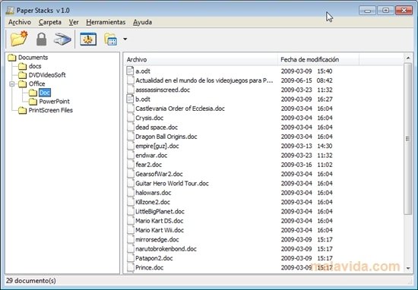418x290 pixels.
Task: Select dead space.doc file
Action: [x=157, y=127]
